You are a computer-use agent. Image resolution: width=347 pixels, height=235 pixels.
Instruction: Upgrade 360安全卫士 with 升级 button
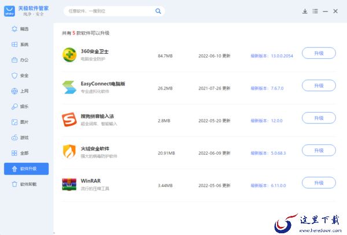tap(319, 53)
